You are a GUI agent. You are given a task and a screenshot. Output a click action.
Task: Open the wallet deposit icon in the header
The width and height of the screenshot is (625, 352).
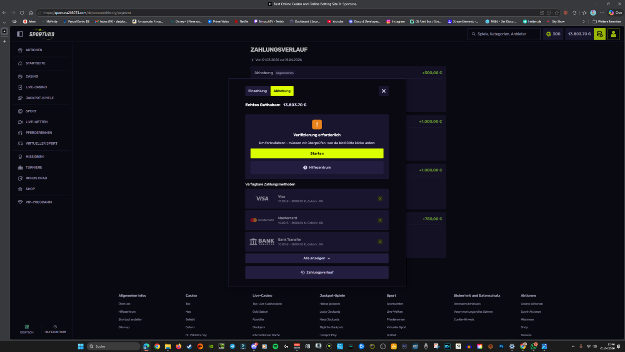pos(600,34)
